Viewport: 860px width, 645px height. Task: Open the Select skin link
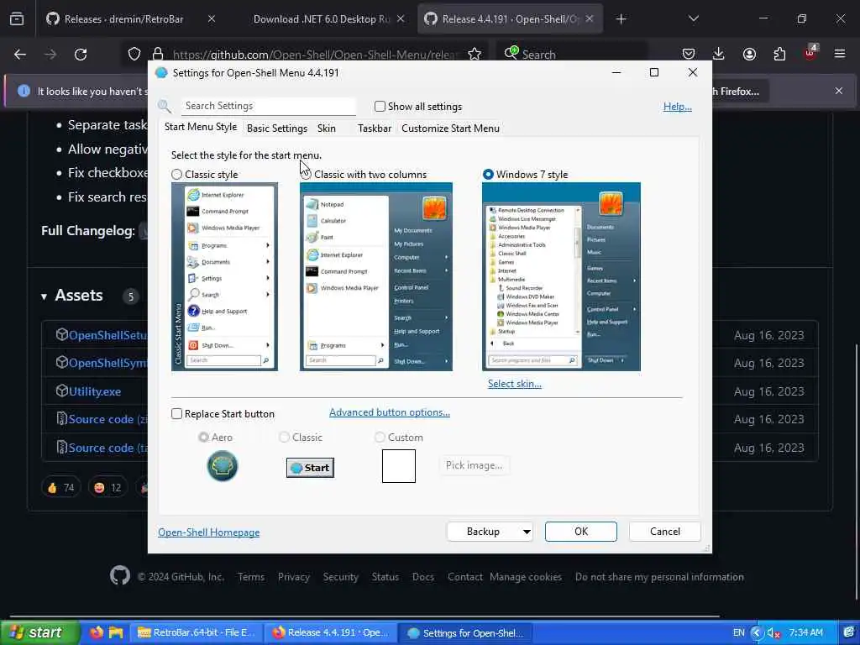[x=515, y=384]
